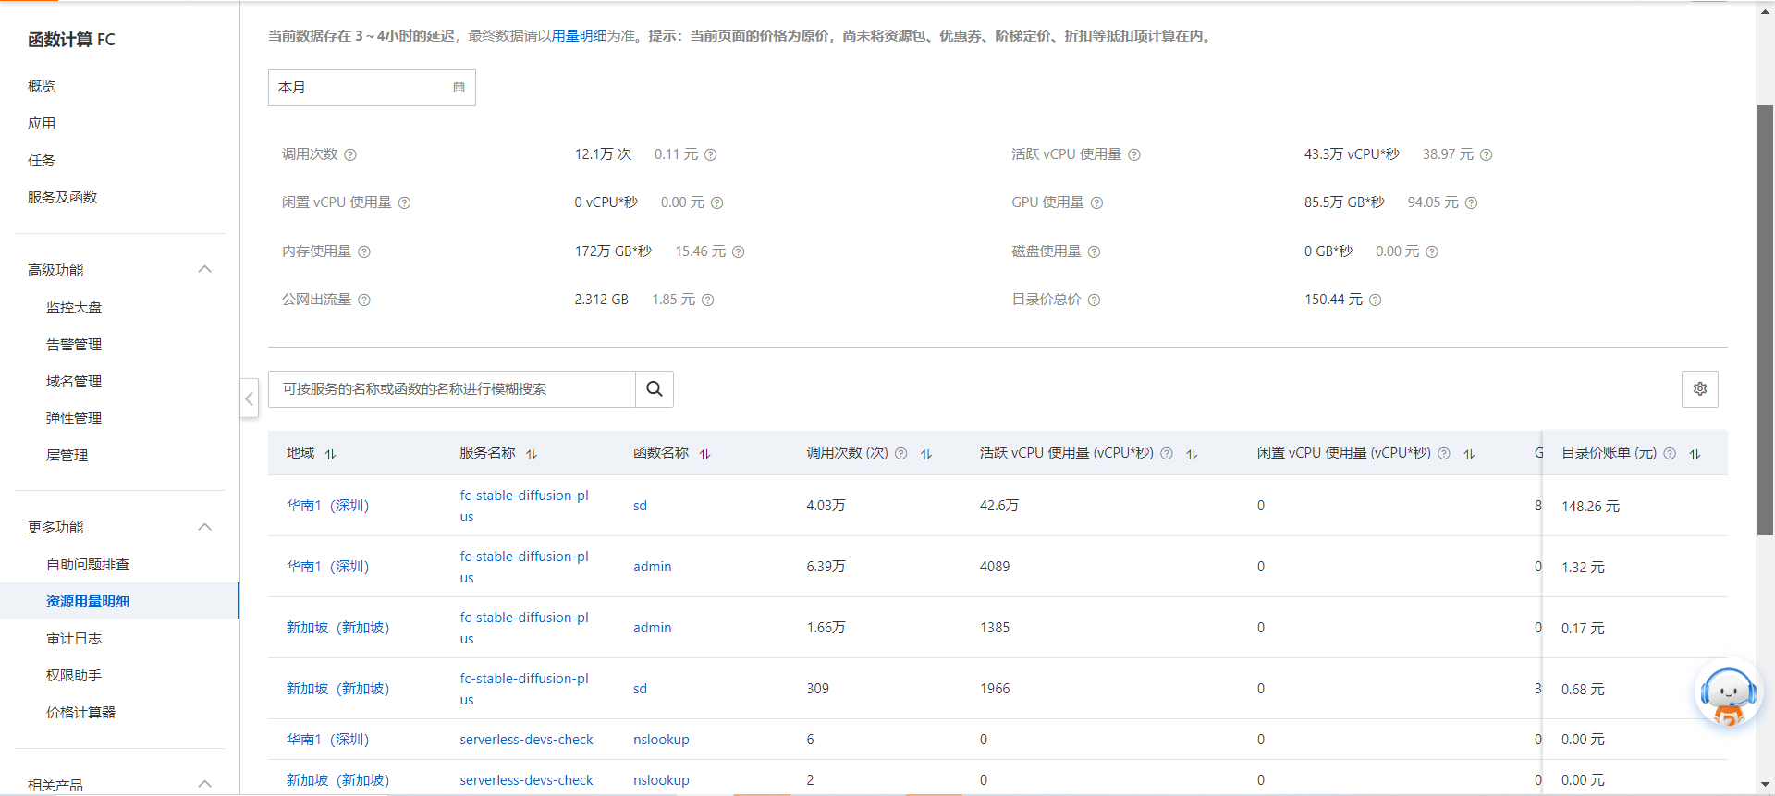
Task: Click help icon next to 磁盘使用量
Action: coord(1094,252)
